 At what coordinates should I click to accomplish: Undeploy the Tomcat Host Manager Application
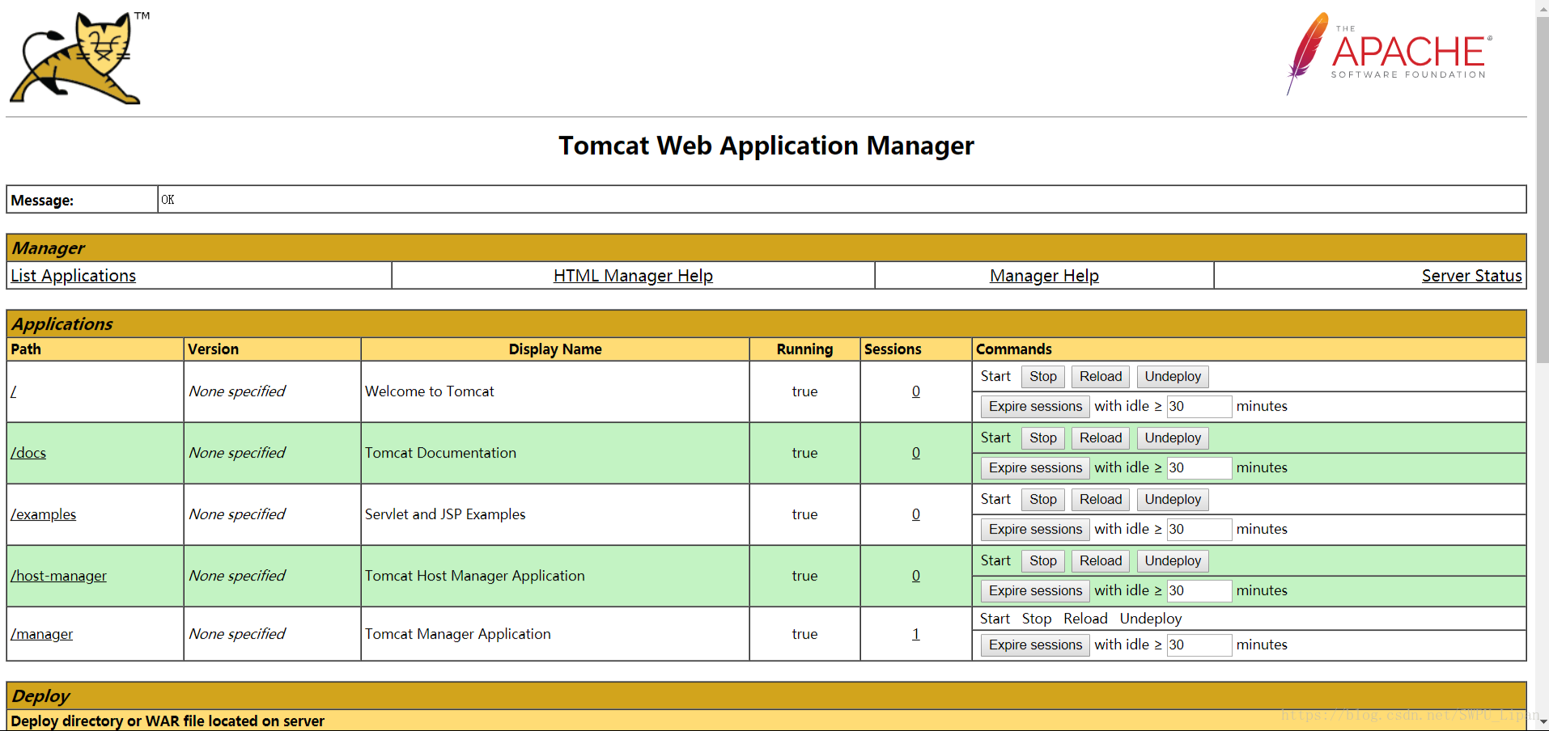(1173, 561)
